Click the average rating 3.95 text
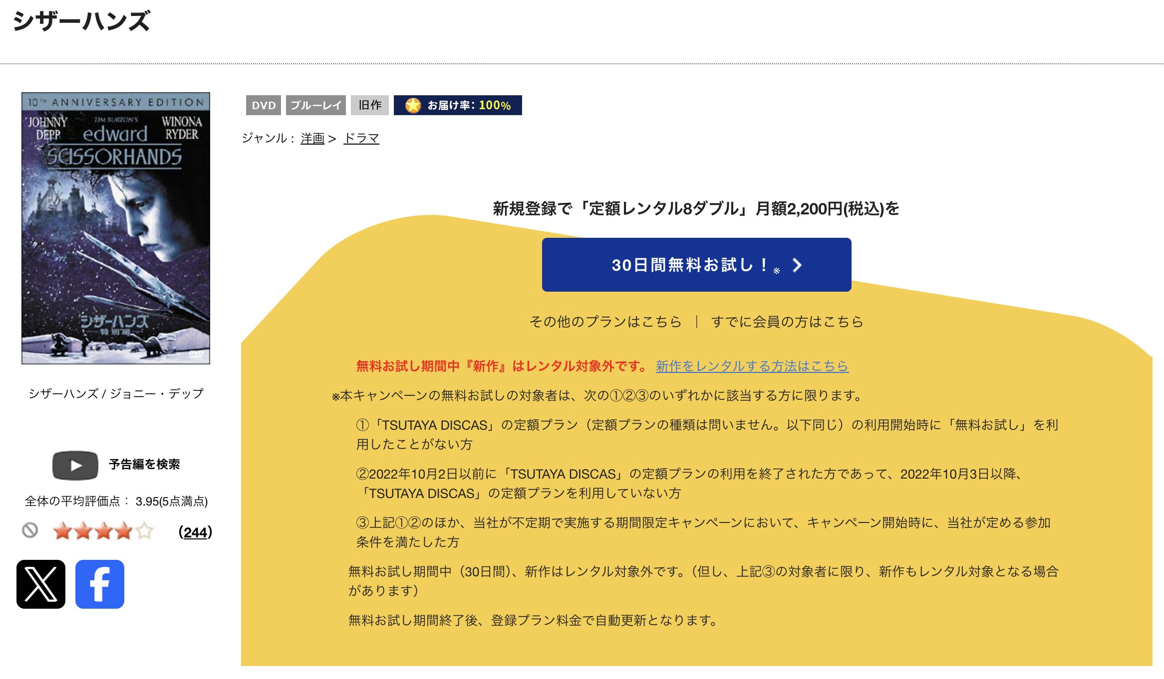 pos(116,501)
